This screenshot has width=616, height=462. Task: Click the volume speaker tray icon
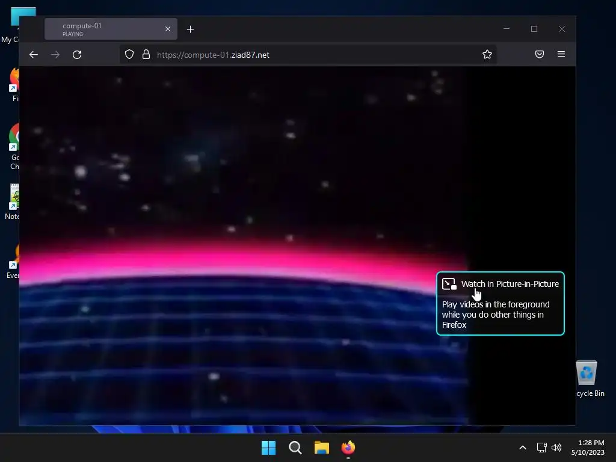(556, 448)
